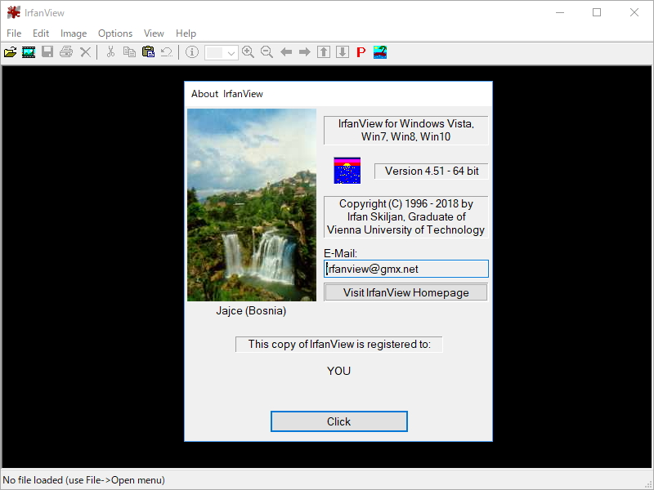Viewport: 654px width, 490px height.
Task: Open the Print dialog via the printer icon
Action: (65, 51)
